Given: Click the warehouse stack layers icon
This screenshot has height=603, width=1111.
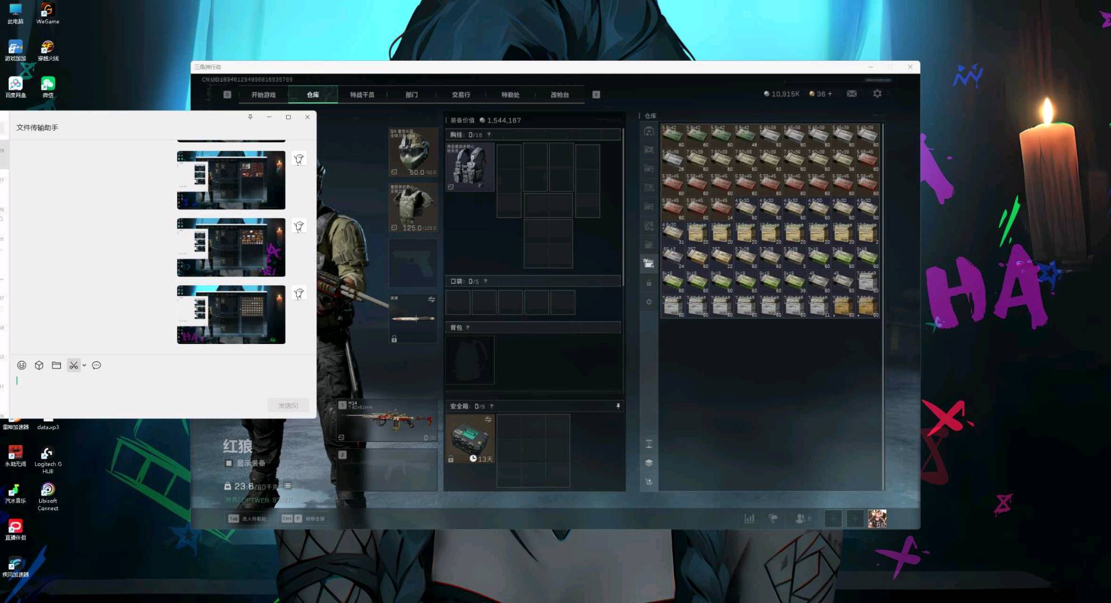Looking at the screenshot, I should (649, 463).
